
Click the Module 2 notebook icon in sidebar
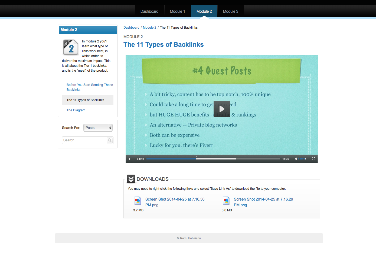pos(71,47)
